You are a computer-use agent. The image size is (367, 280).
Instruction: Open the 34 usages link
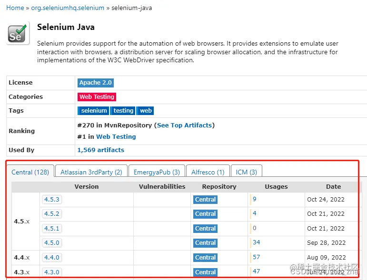[x=256, y=242]
